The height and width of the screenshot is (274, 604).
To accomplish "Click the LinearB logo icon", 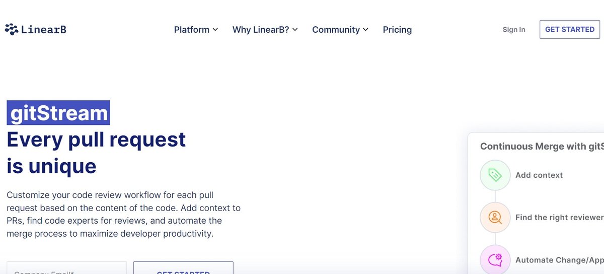I will click(x=11, y=30).
